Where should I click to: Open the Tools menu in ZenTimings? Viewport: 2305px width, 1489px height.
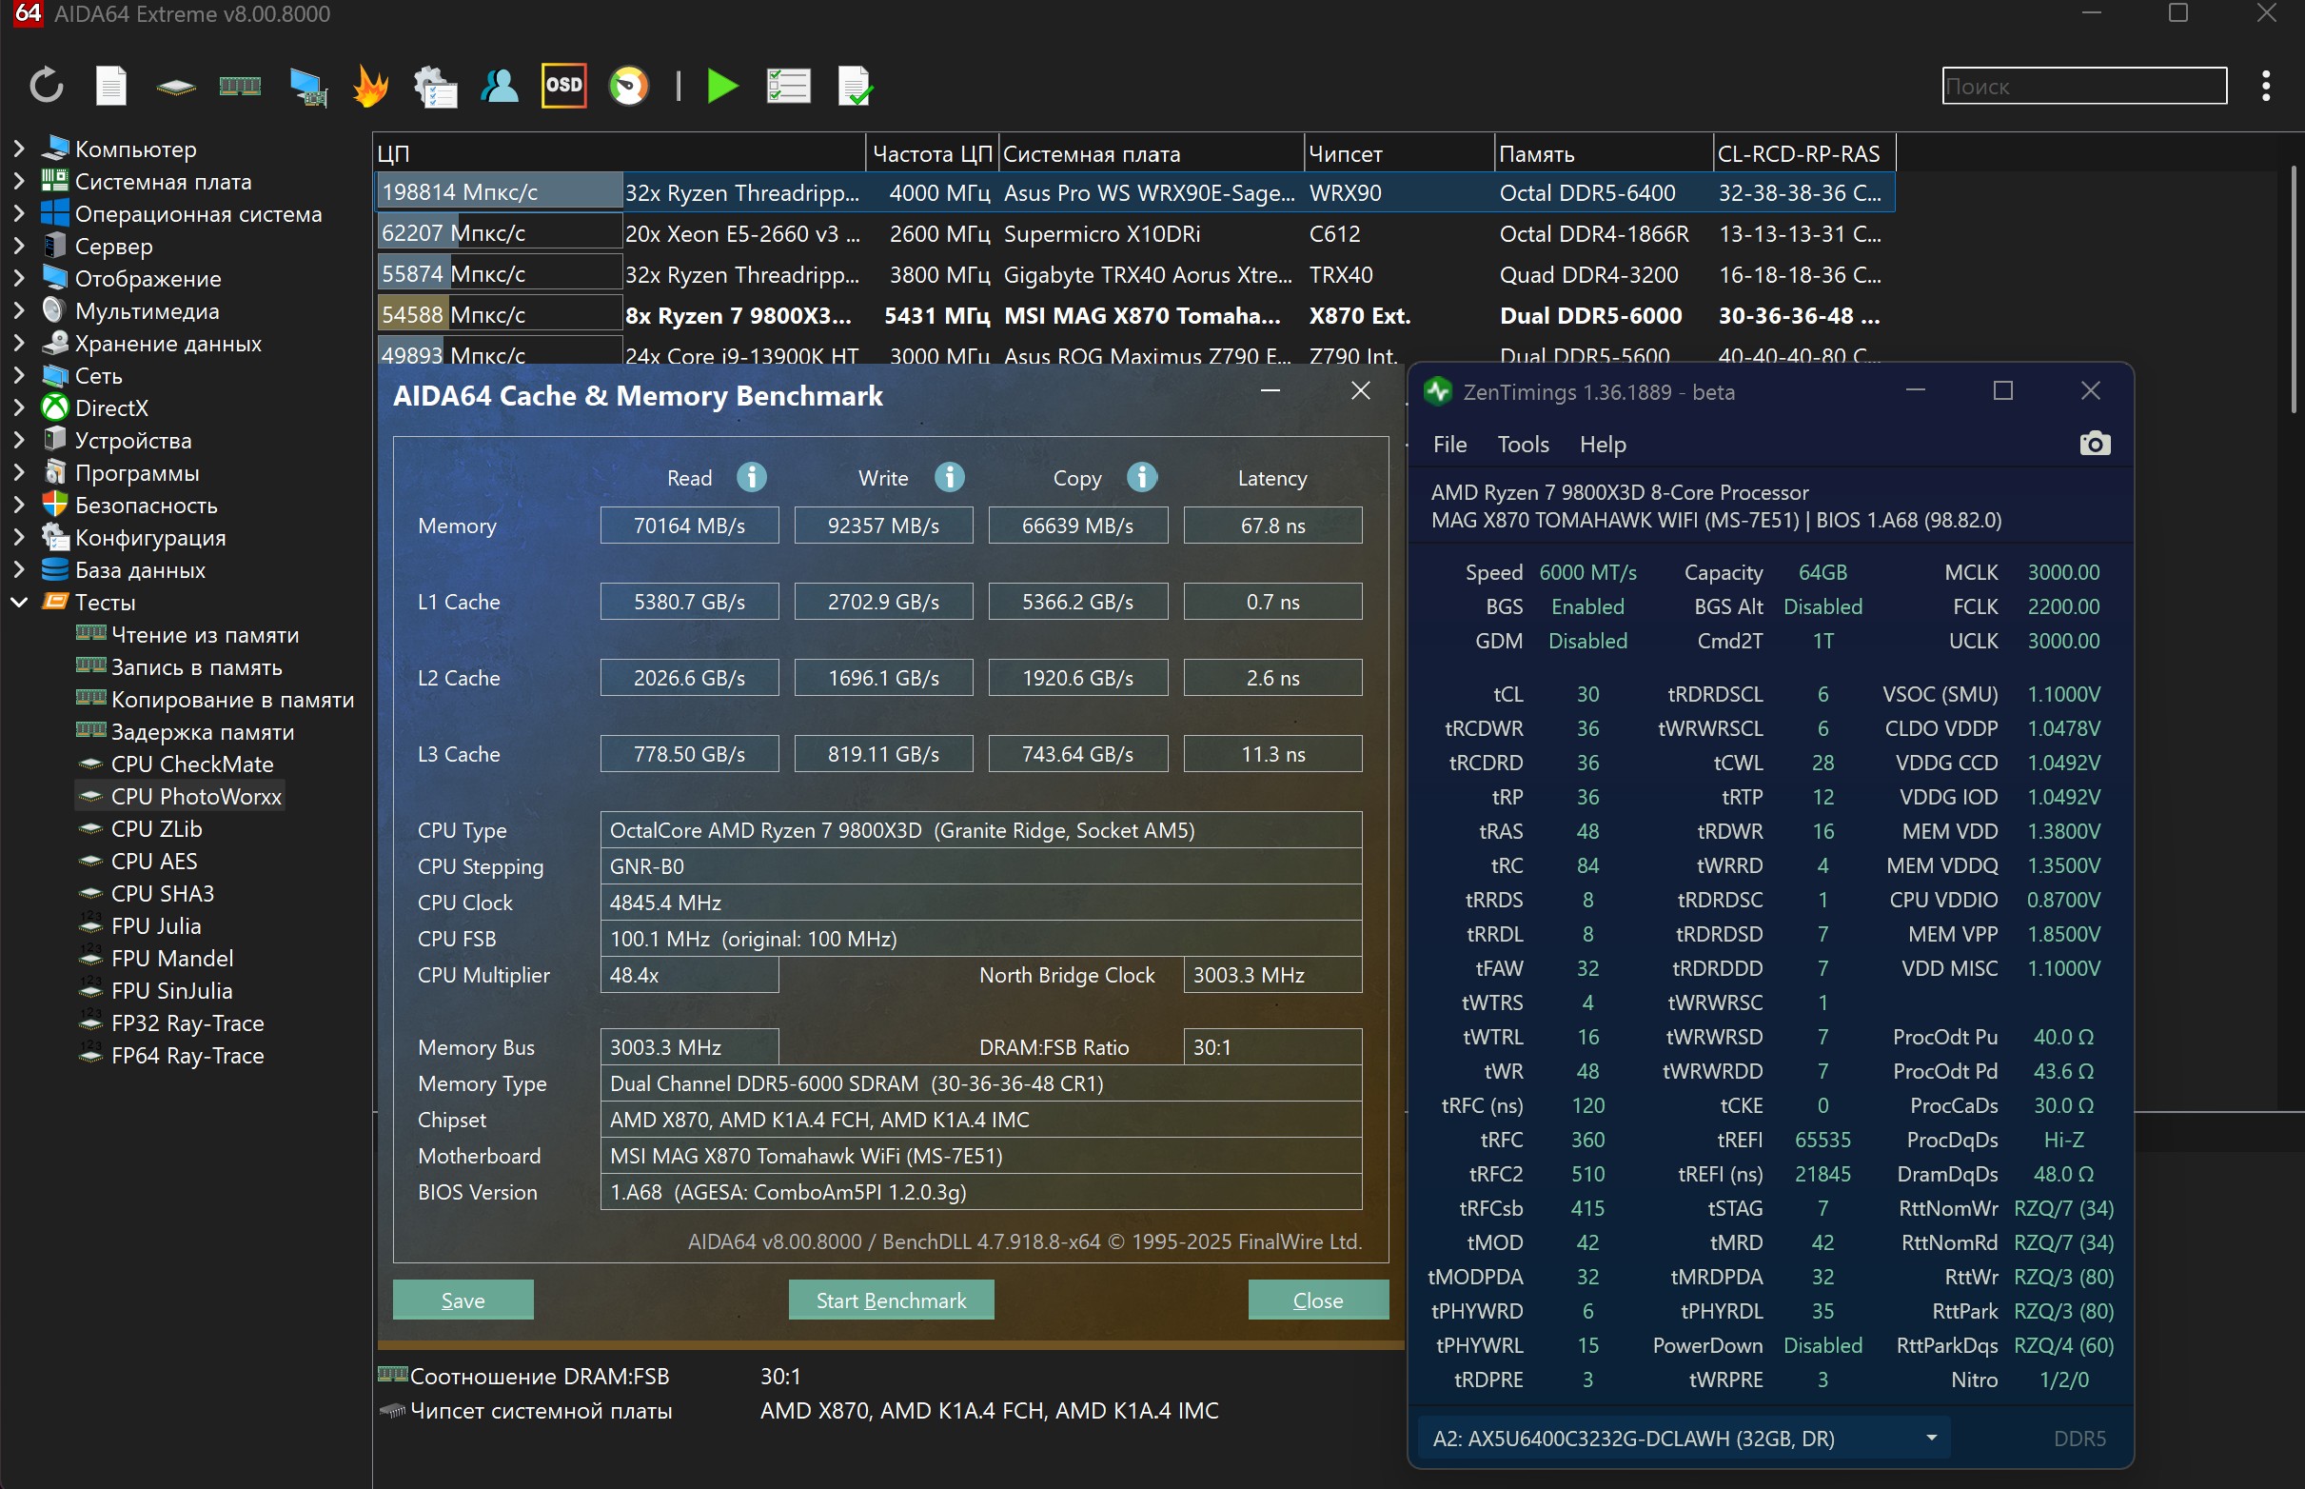[1522, 445]
